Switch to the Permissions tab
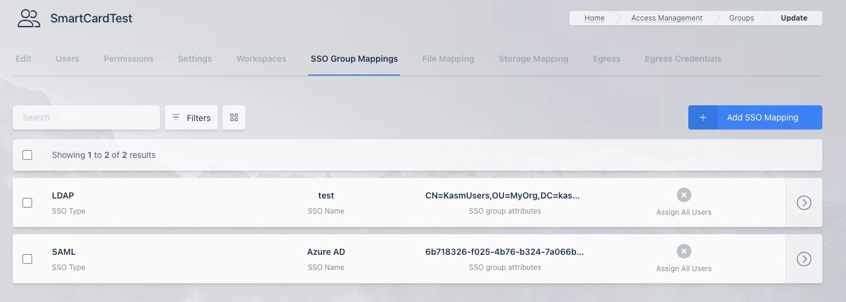The width and height of the screenshot is (846, 302). point(129,59)
